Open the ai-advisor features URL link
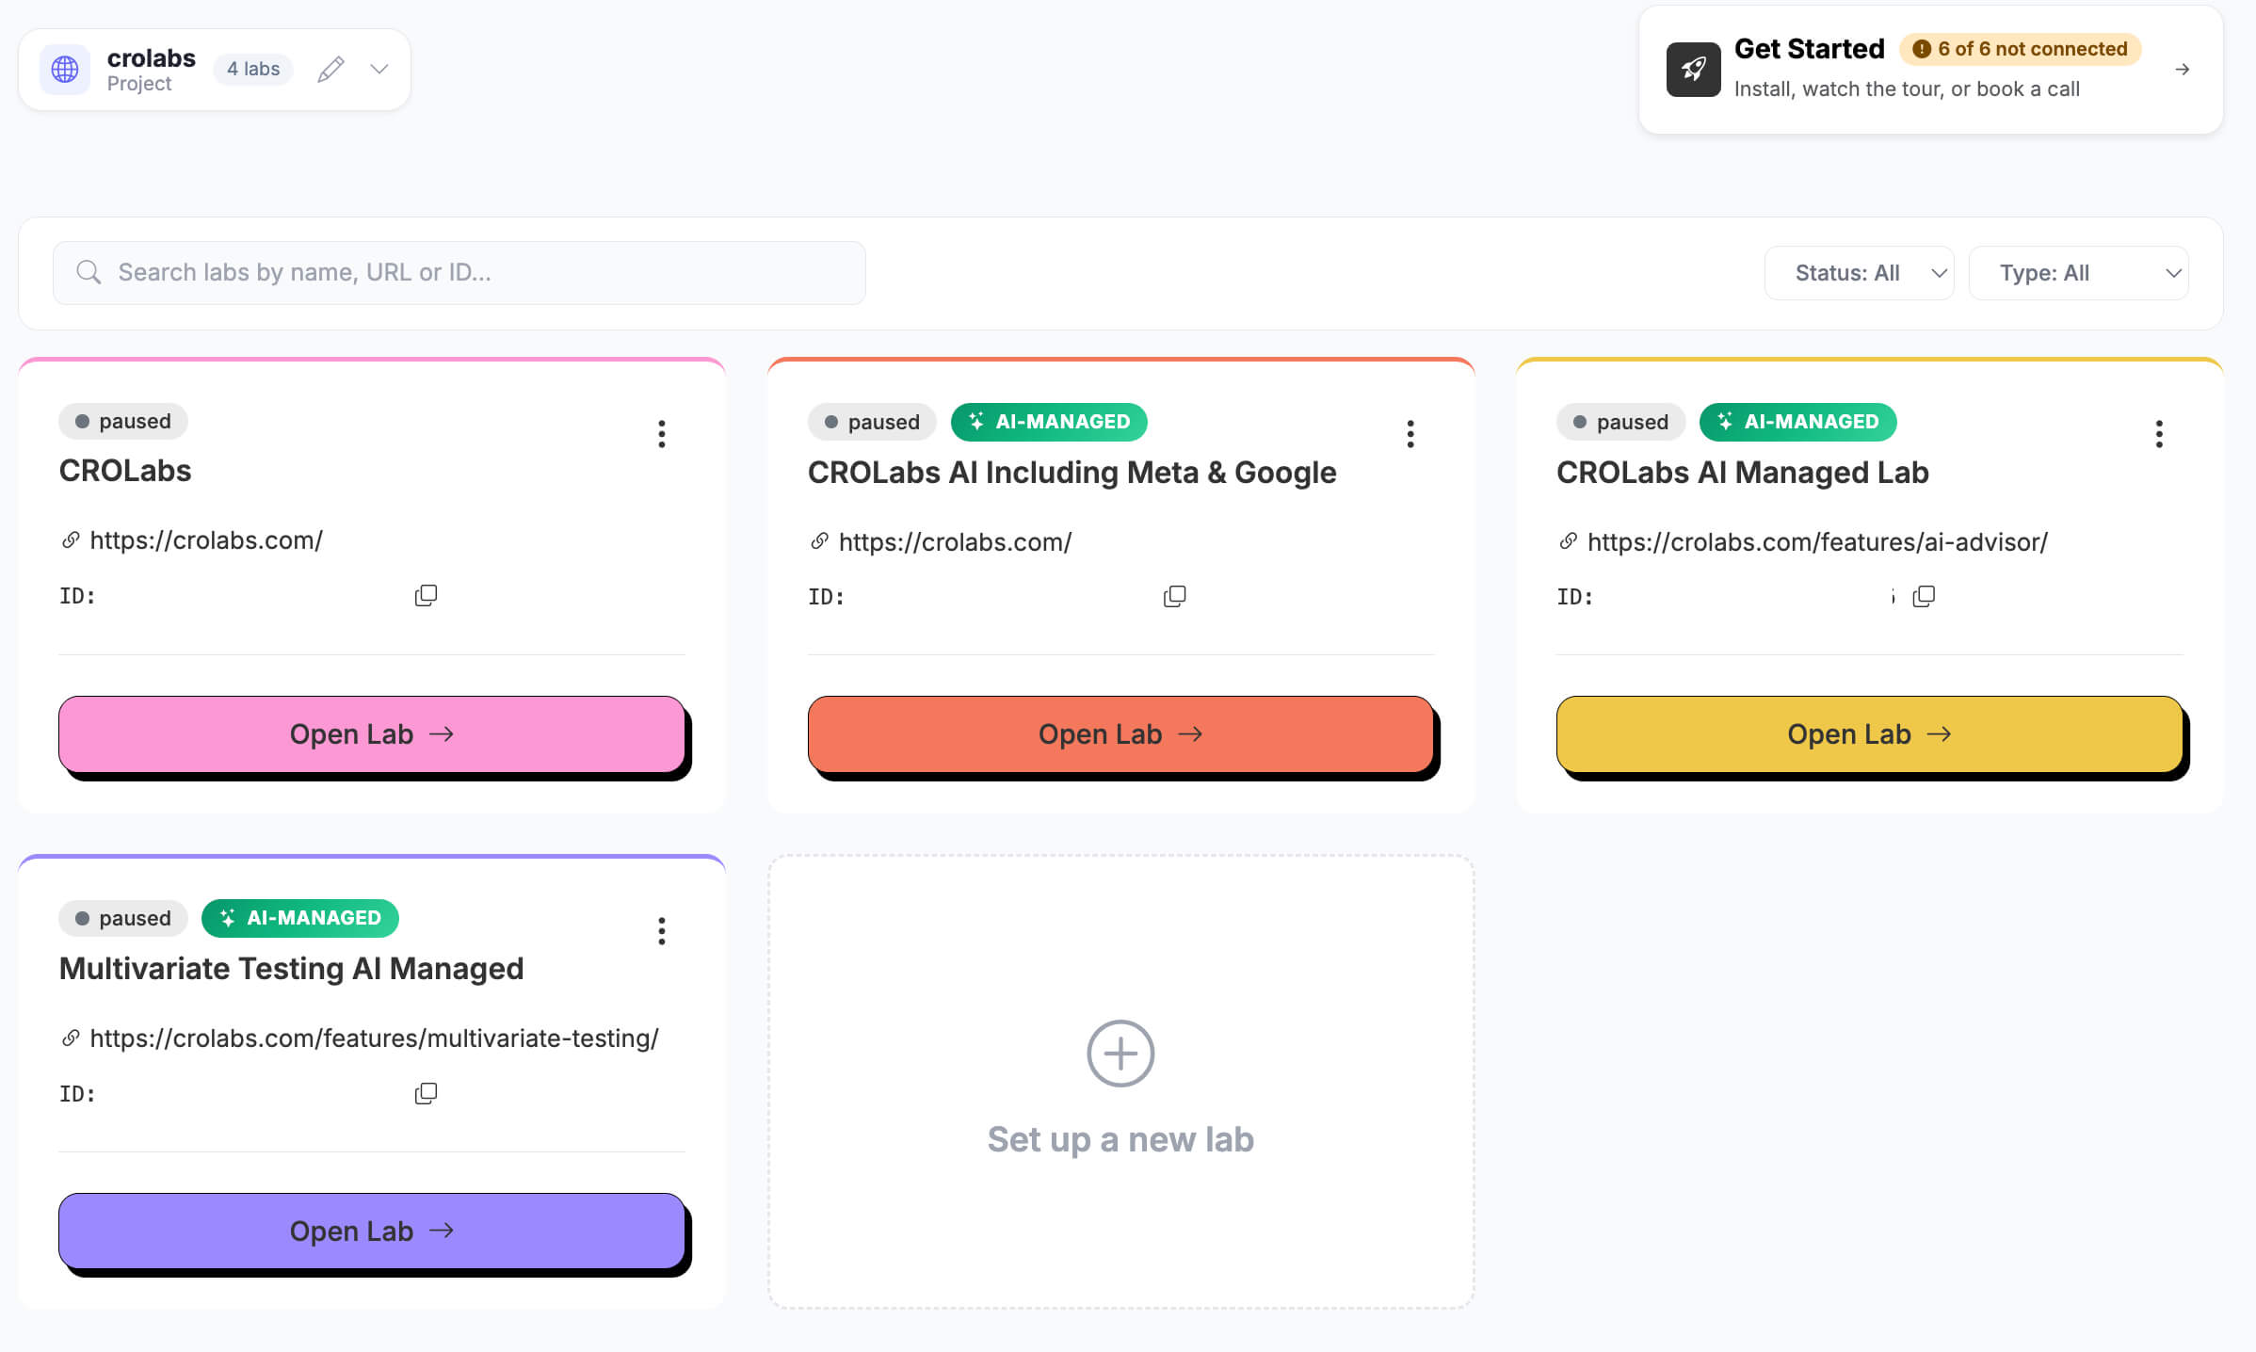2256x1352 pixels. (x=1817, y=542)
